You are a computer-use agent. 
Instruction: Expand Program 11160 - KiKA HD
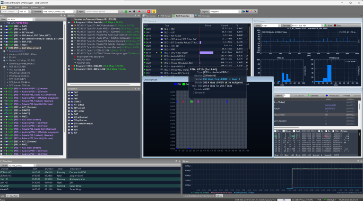coord(69,66)
